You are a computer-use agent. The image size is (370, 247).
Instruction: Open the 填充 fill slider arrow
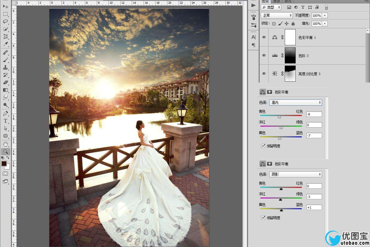(325, 24)
